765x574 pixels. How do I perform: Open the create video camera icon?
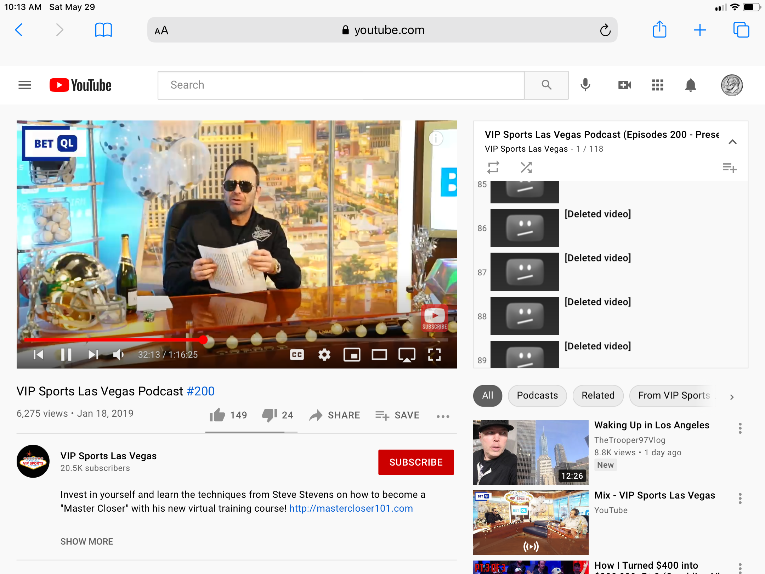click(625, 85)
